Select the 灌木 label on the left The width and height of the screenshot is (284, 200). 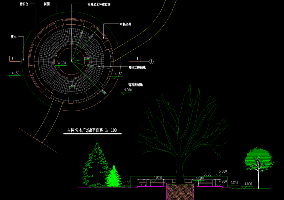pyautogui.click(x=14, y=37)
